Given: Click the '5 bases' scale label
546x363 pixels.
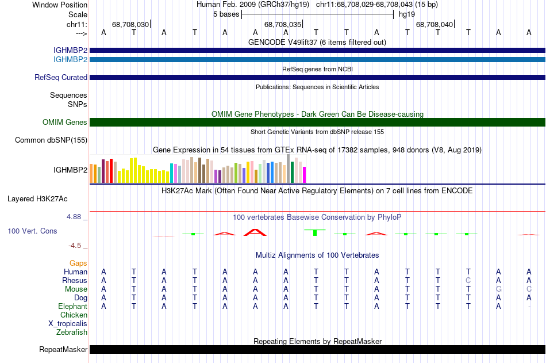Looking at the screenshot, I should point(226,14).
